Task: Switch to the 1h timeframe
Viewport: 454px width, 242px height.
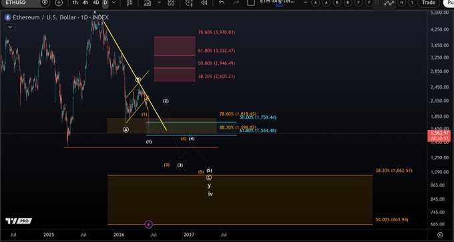Action: click(x=75, y=3)
